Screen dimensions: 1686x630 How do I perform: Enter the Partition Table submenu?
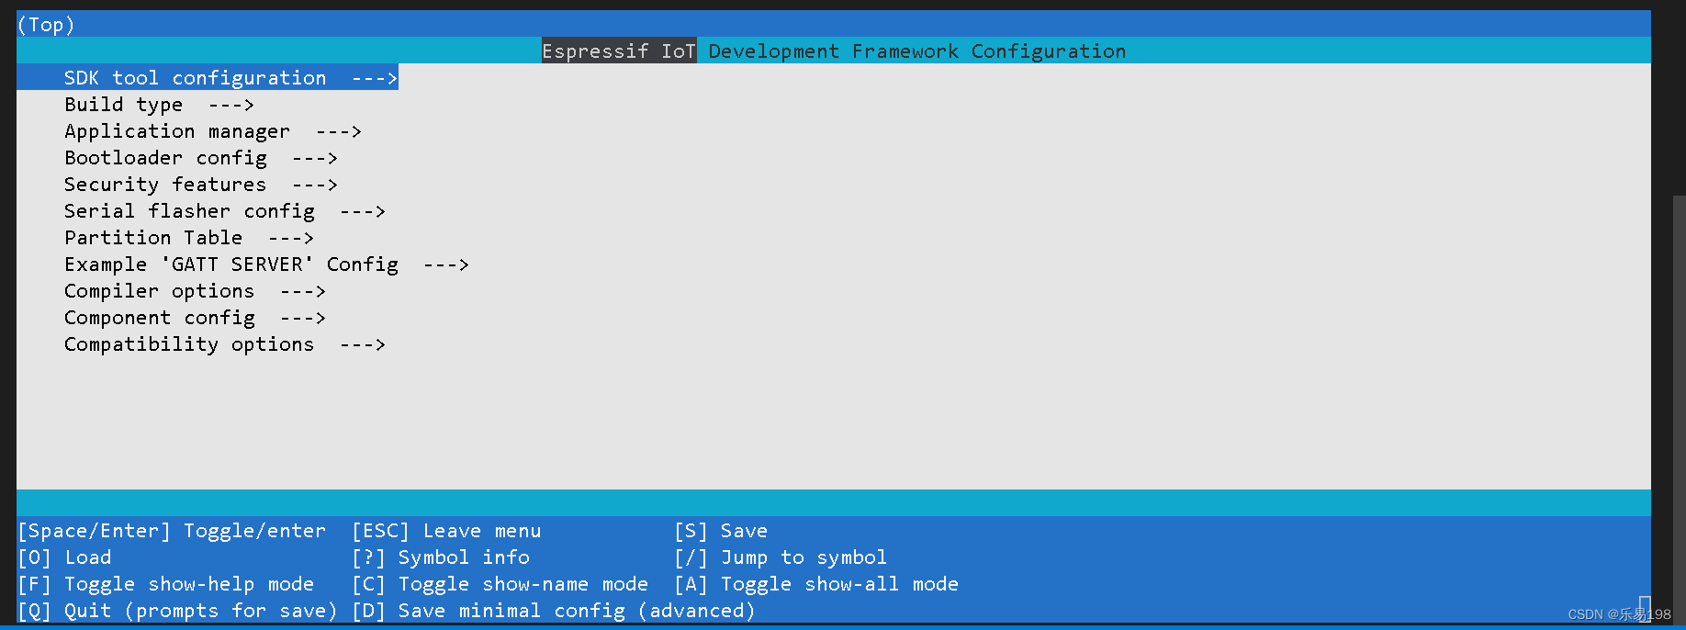153,237
